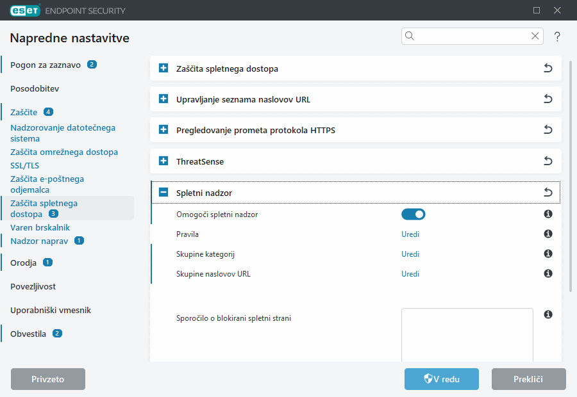Show info for Omogoči spletni nadzor
Image resolution: width=577 pixels, height=397 pixels.
point(548,215)
